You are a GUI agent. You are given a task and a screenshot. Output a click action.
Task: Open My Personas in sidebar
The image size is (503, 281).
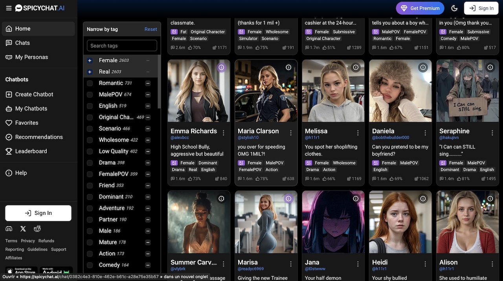tap(38, 57)
